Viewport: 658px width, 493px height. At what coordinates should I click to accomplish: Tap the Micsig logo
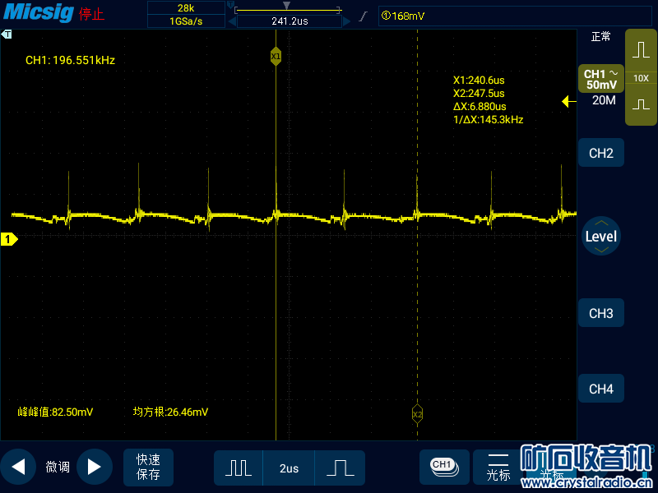click(39, 12)
